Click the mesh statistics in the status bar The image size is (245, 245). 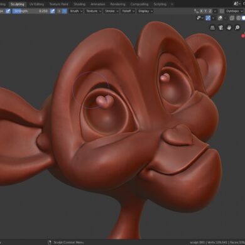tap(217, 242)
